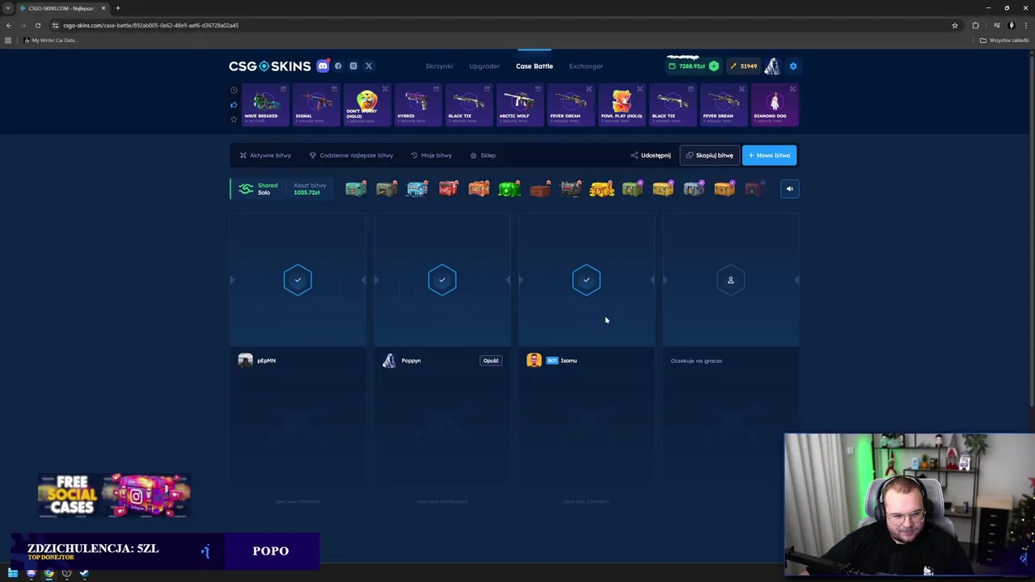
Task: Select the clock recent-drops filter
Action: coord(234,91)
